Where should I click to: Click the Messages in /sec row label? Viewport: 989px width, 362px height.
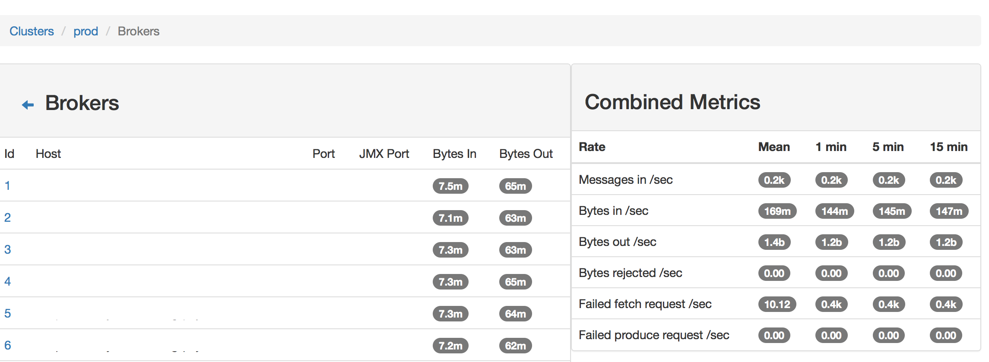(626, 179)
